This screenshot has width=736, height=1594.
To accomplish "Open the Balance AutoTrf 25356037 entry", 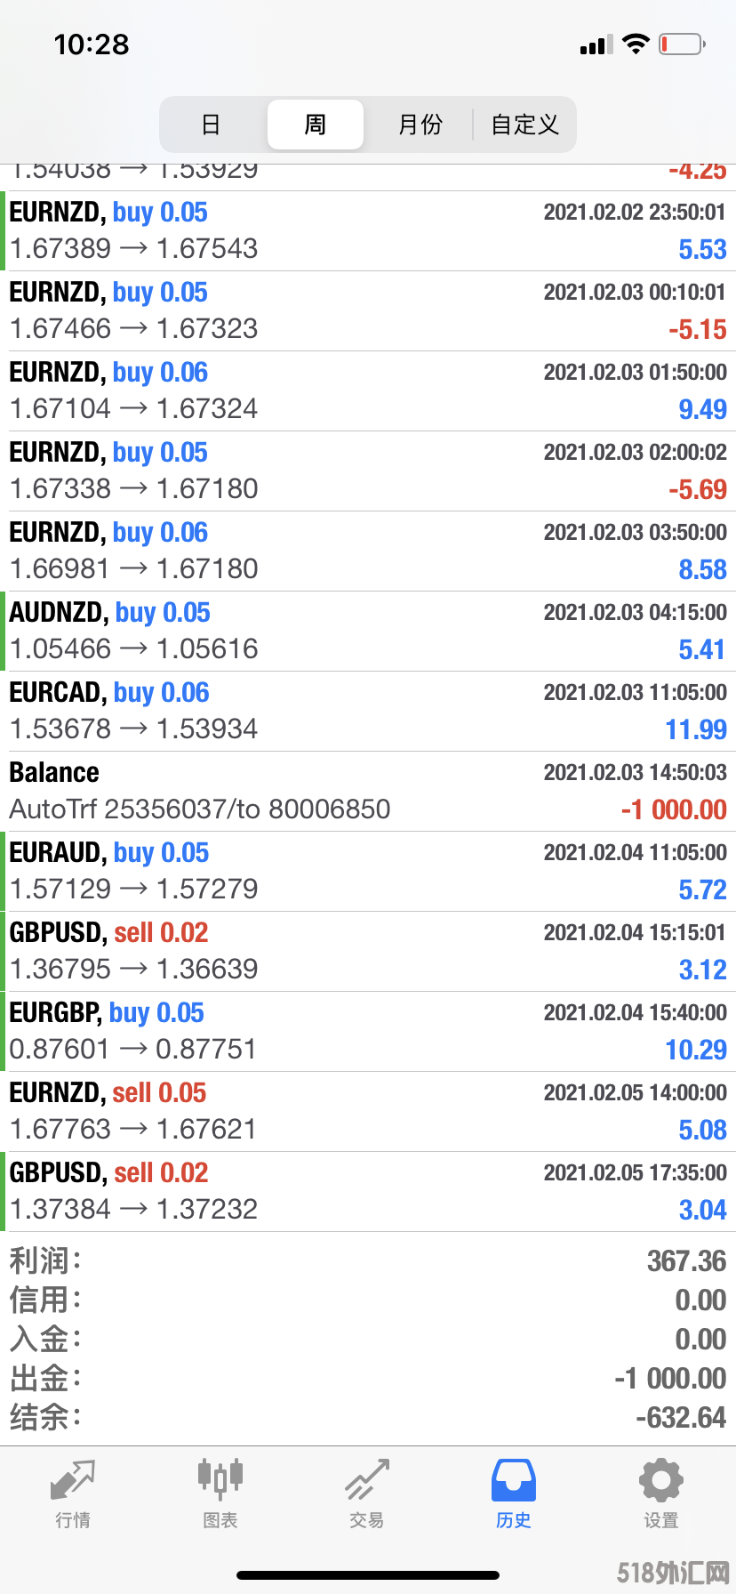I will coord(368,792).
